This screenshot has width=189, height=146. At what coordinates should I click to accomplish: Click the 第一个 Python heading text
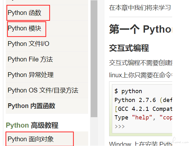141,29
